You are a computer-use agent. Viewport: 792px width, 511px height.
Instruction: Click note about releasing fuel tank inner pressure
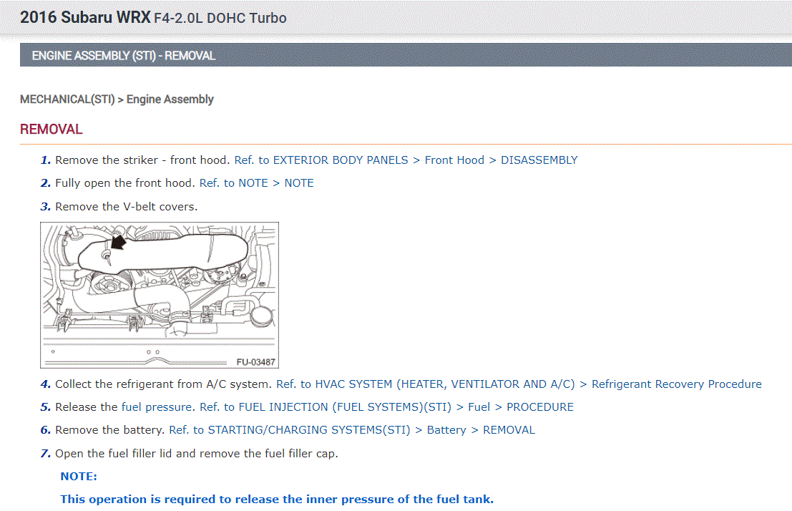[x=277, y=500]
